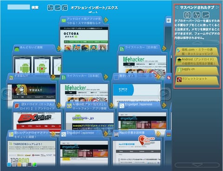Click the sort-by-address icon in top toolbar
The image size is (223, 171).
click(x=58, y=7)
